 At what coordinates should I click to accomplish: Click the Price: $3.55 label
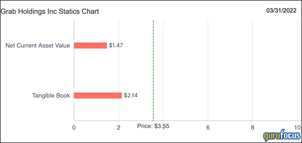[x=153, y=126]
